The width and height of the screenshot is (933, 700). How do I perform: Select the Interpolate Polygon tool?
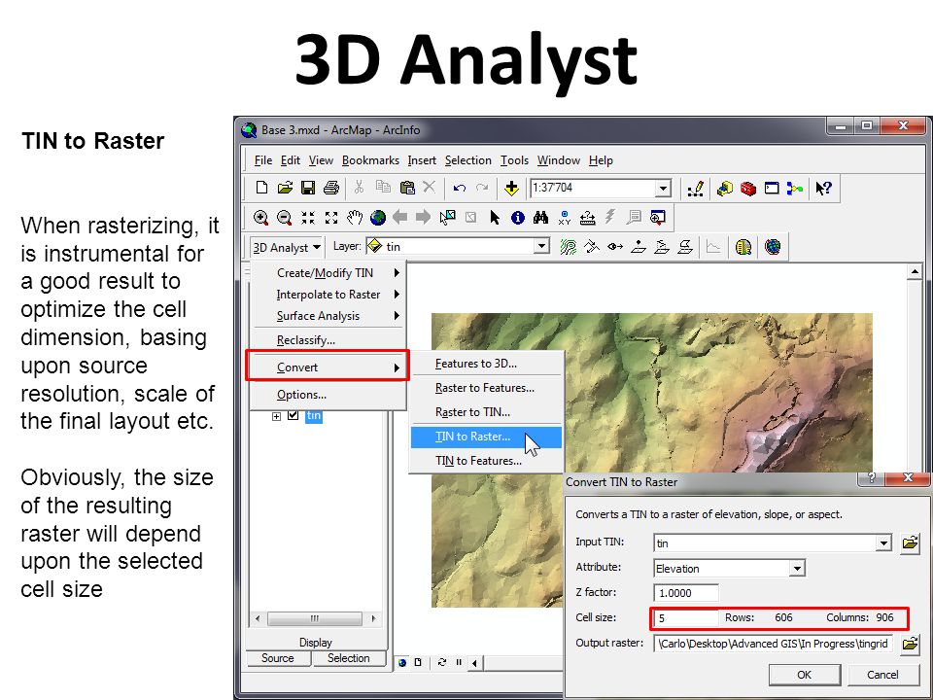[685, 246]
